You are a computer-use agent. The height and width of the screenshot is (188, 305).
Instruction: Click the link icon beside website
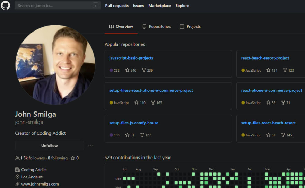17,184
